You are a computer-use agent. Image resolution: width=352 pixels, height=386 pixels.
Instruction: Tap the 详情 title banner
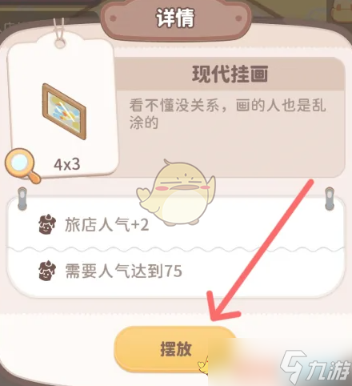tap(175, 18)
